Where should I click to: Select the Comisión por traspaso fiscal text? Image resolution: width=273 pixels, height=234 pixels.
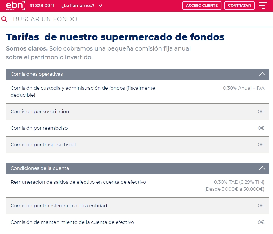pos(43,145)
